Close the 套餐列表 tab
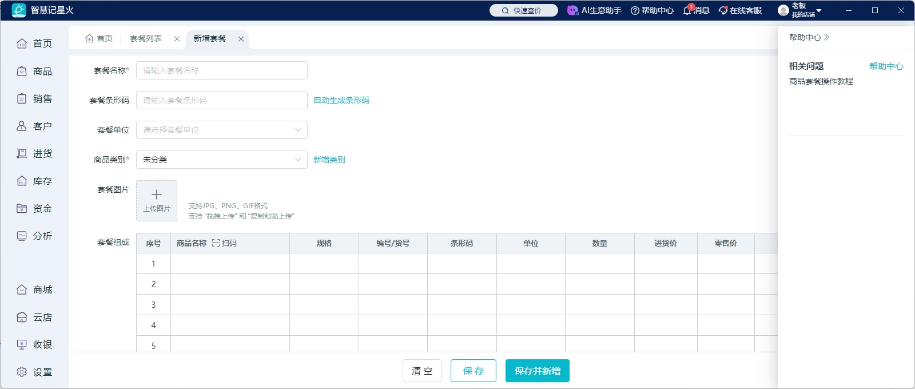Viewport: 915px width, 389px height. 177,39
